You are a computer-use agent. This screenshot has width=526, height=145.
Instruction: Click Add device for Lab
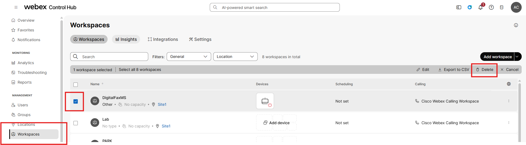click(276, 123)
